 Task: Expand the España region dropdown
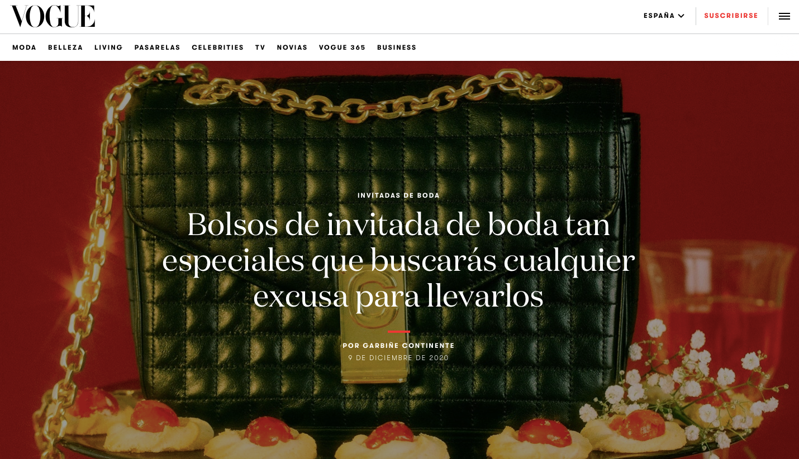pyautogui.click(x=664, y=16)
